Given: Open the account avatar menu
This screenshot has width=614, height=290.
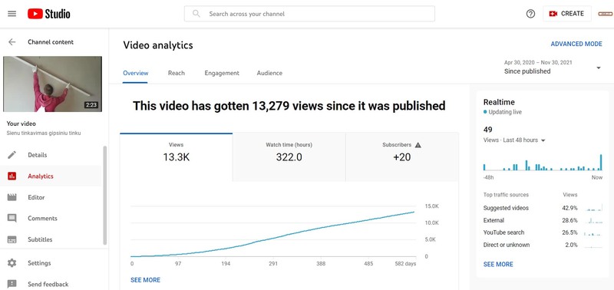Looking at the screenshot, I should [606, 14].
